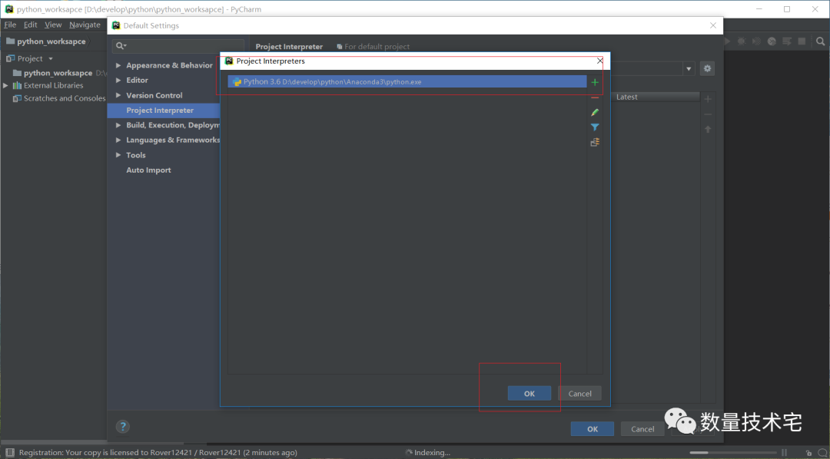This screenshot has height=459, width=830.
Task: Expand External Libraries in project tree
Action: 5,85
